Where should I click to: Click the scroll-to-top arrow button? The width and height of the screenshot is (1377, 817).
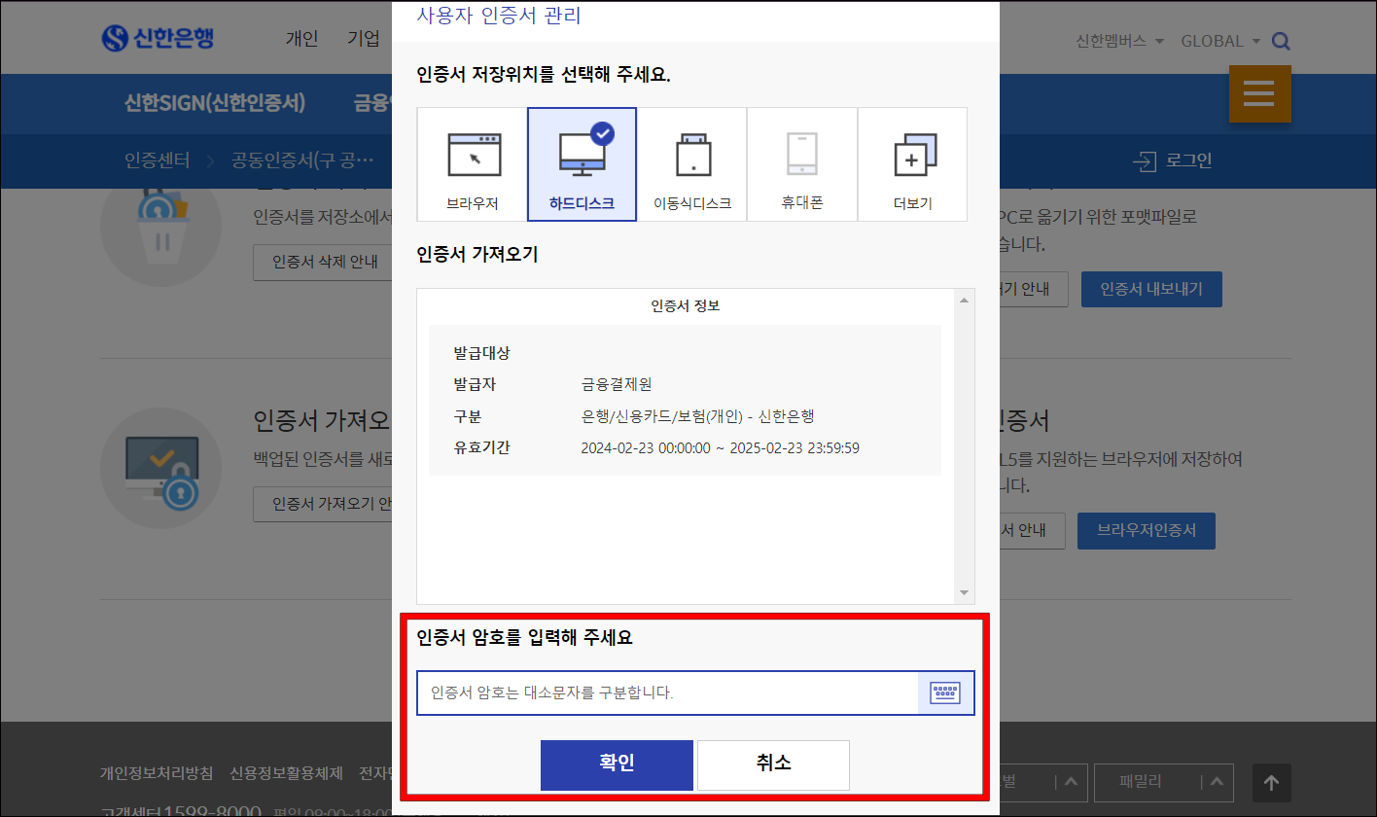[x=1271, y=782]
